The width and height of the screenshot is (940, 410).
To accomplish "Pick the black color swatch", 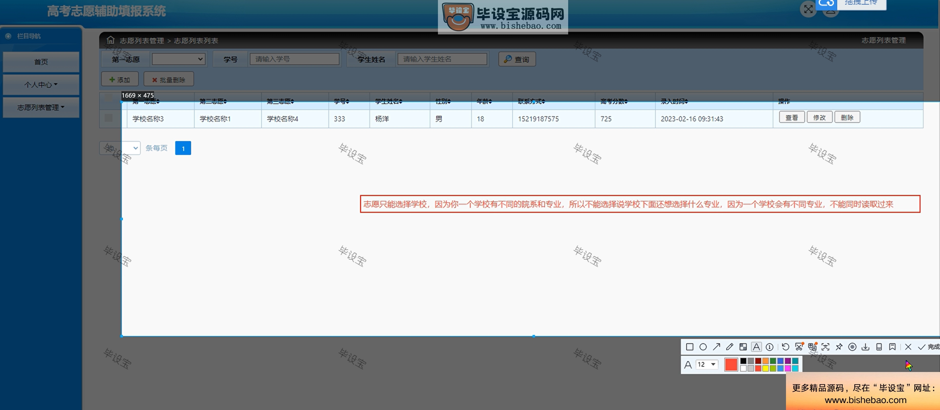I will tap(743, 361).
